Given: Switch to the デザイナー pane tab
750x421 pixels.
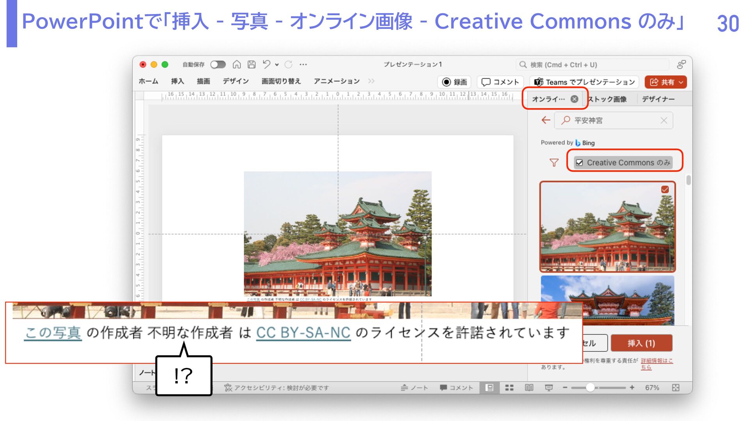Looking at the screenshot, I should 658,99.
